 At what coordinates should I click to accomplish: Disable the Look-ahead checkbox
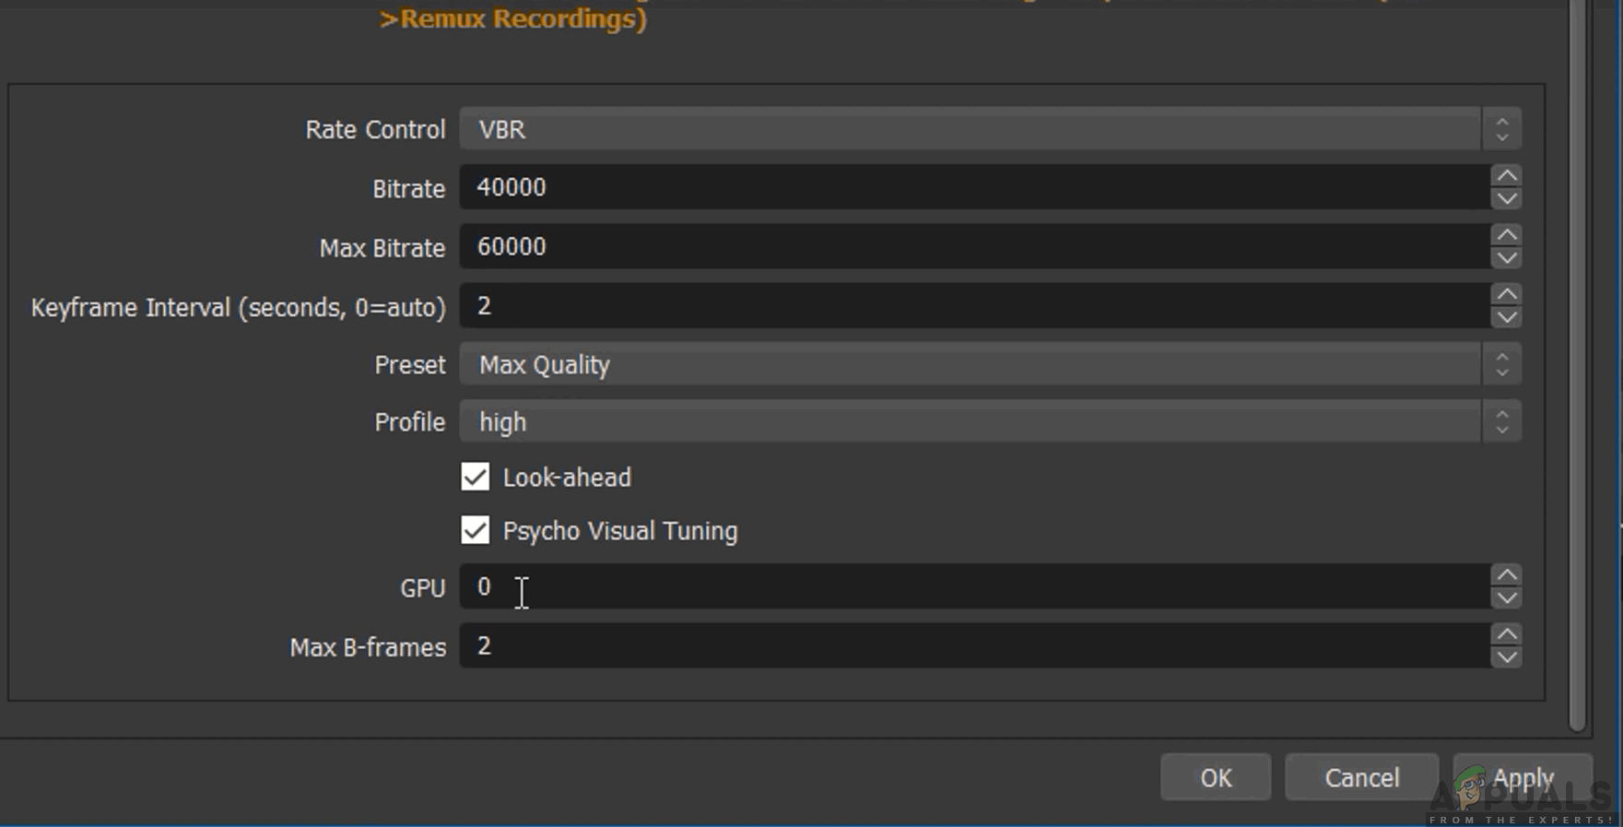point(476,477)
